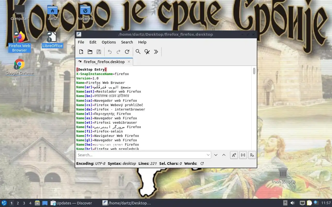Image resolution: width=332 pixels, height=207 pixels.
Task: Open the update notifier tray icon
Action: pos(316,203)
